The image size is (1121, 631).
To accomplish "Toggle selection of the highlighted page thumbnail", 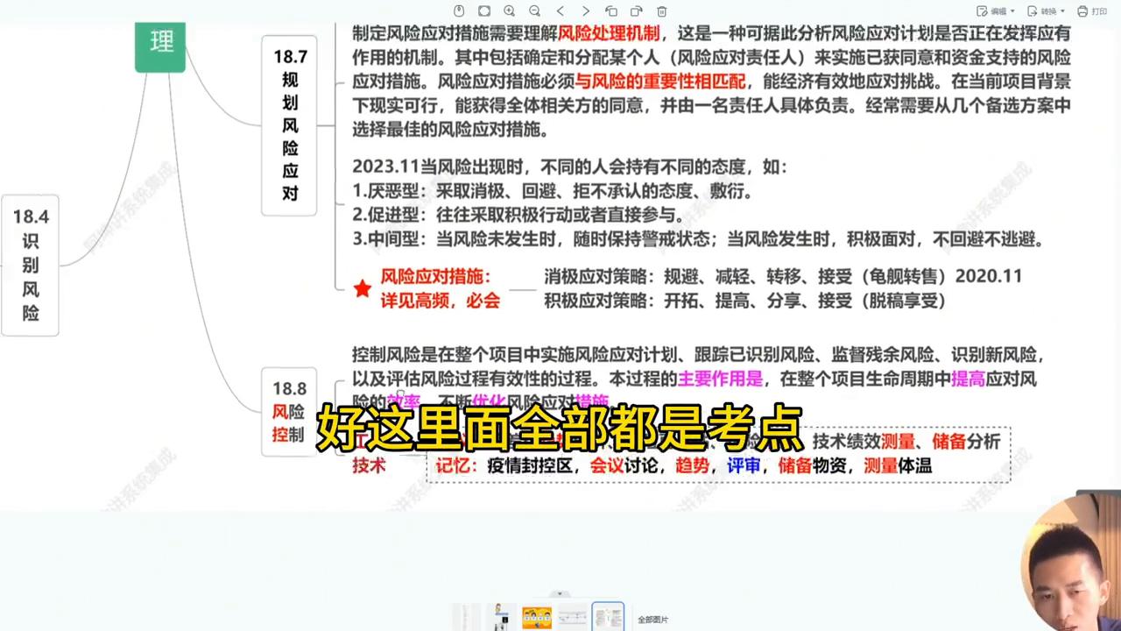I will point(608,616).
